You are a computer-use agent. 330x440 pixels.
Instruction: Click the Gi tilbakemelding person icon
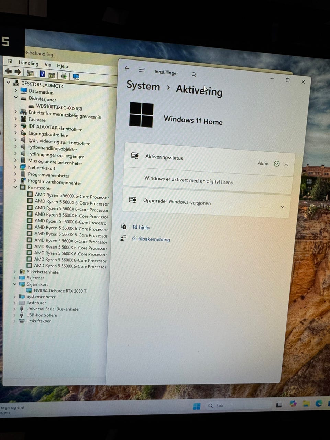coord(123,238)
